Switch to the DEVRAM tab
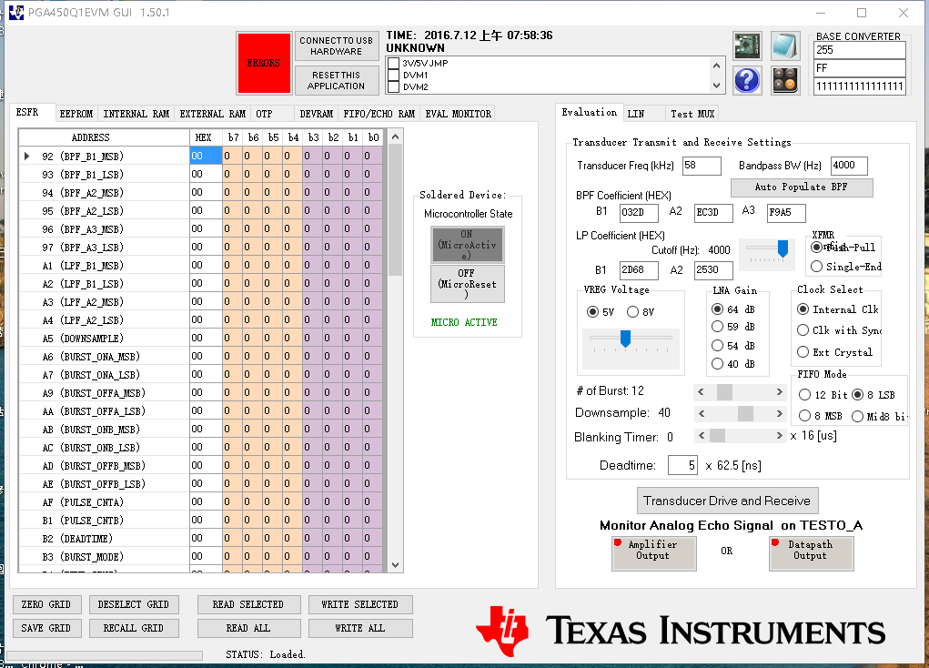Viewport: 929px width, 668px height. coord(317,114)
